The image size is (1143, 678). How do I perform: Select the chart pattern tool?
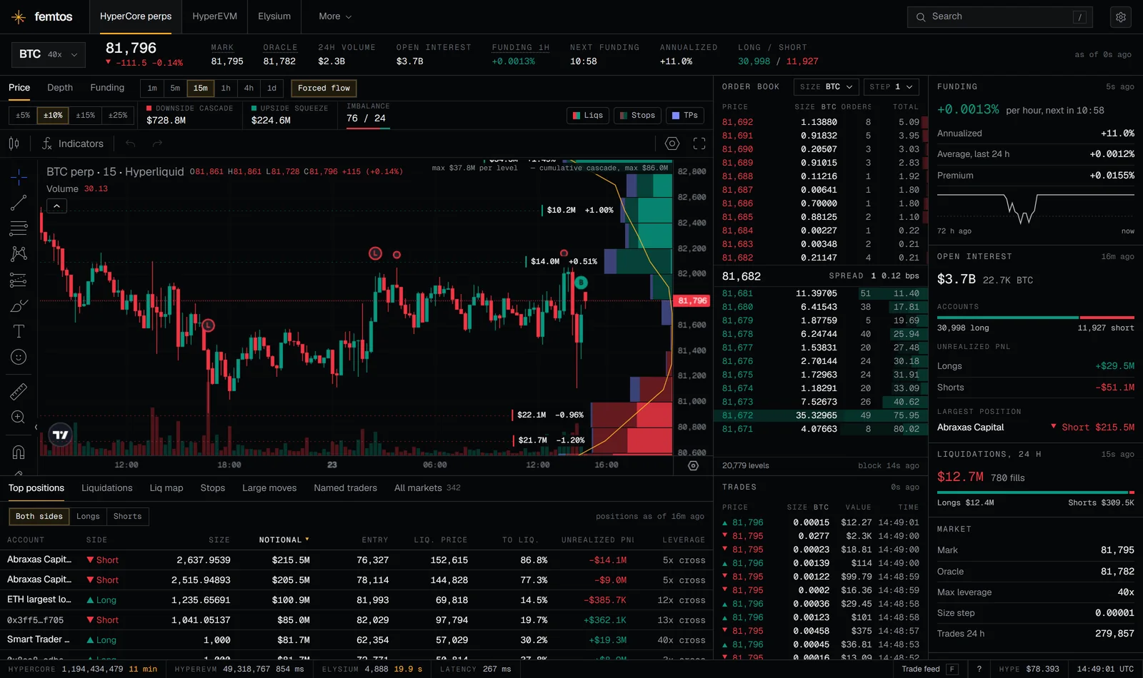[x=19, y=254]
